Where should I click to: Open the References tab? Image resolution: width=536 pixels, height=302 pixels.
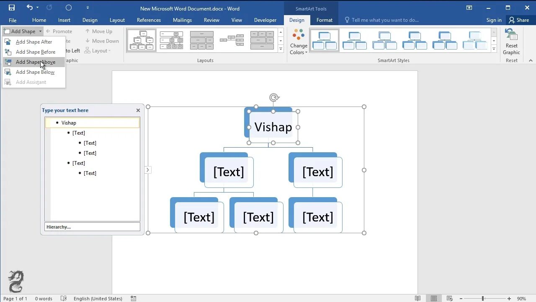coord(149,20)
